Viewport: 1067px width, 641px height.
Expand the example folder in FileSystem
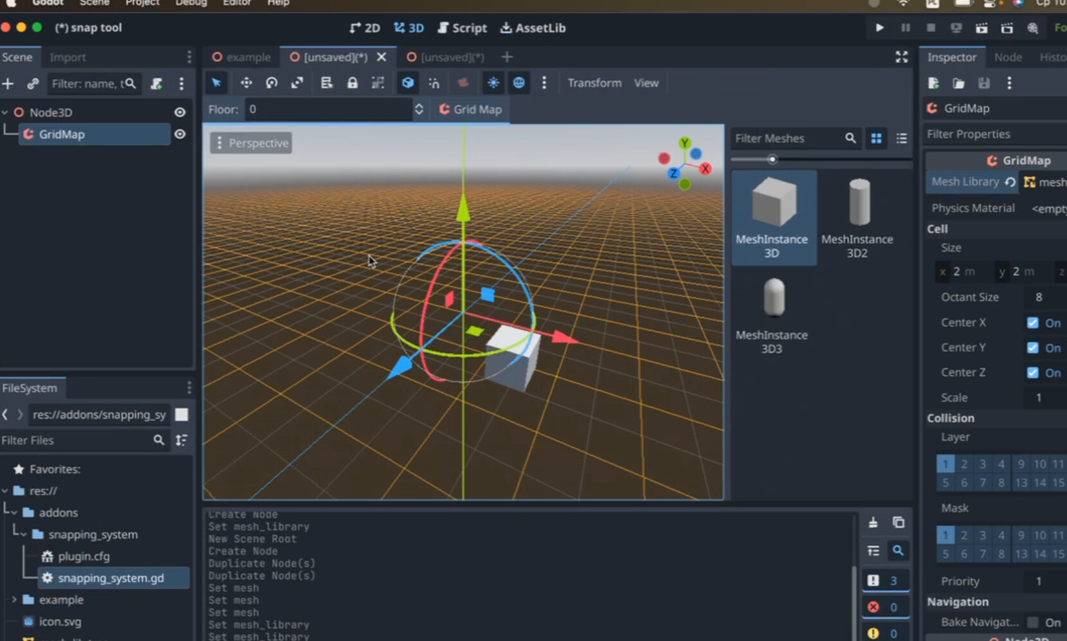[14, 600]
